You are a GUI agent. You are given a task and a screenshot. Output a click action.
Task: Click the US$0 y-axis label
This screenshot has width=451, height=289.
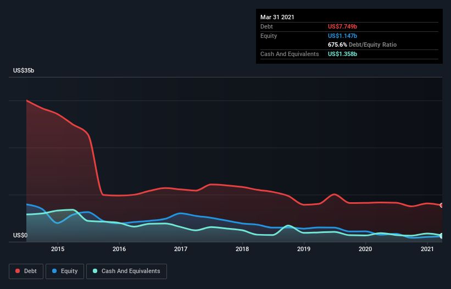click(20, 235)
